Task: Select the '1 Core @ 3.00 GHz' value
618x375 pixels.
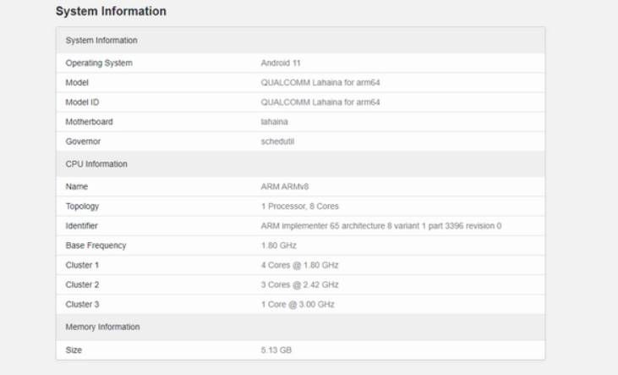Action: tap(298, 305)
